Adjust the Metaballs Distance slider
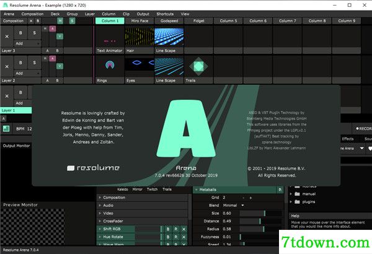Image resolution: width=372 pixels, height=254 pixels. 260,221
